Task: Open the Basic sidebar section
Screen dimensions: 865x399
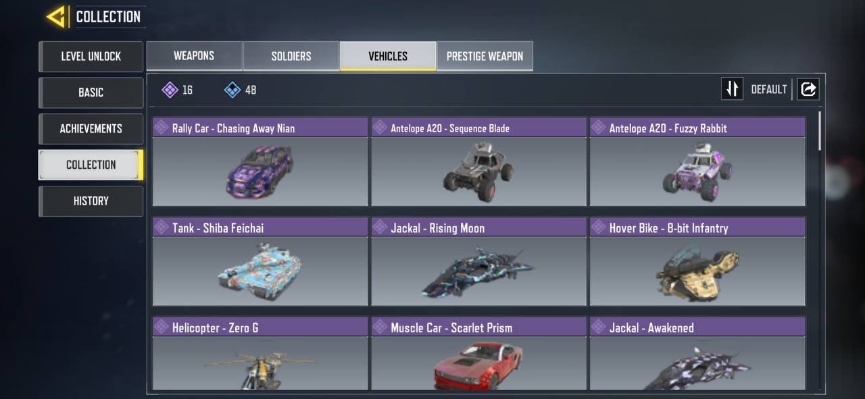Action: coord(91,92)
